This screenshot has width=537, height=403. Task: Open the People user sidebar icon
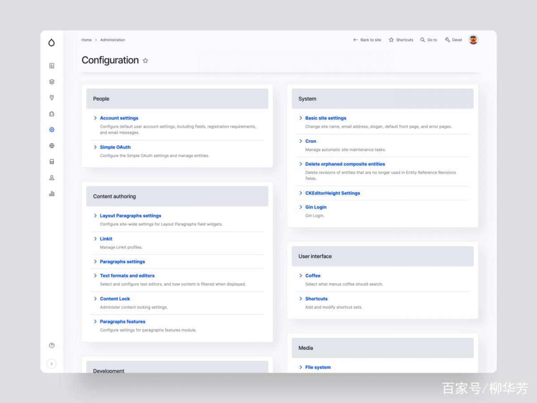click(51, 178)
